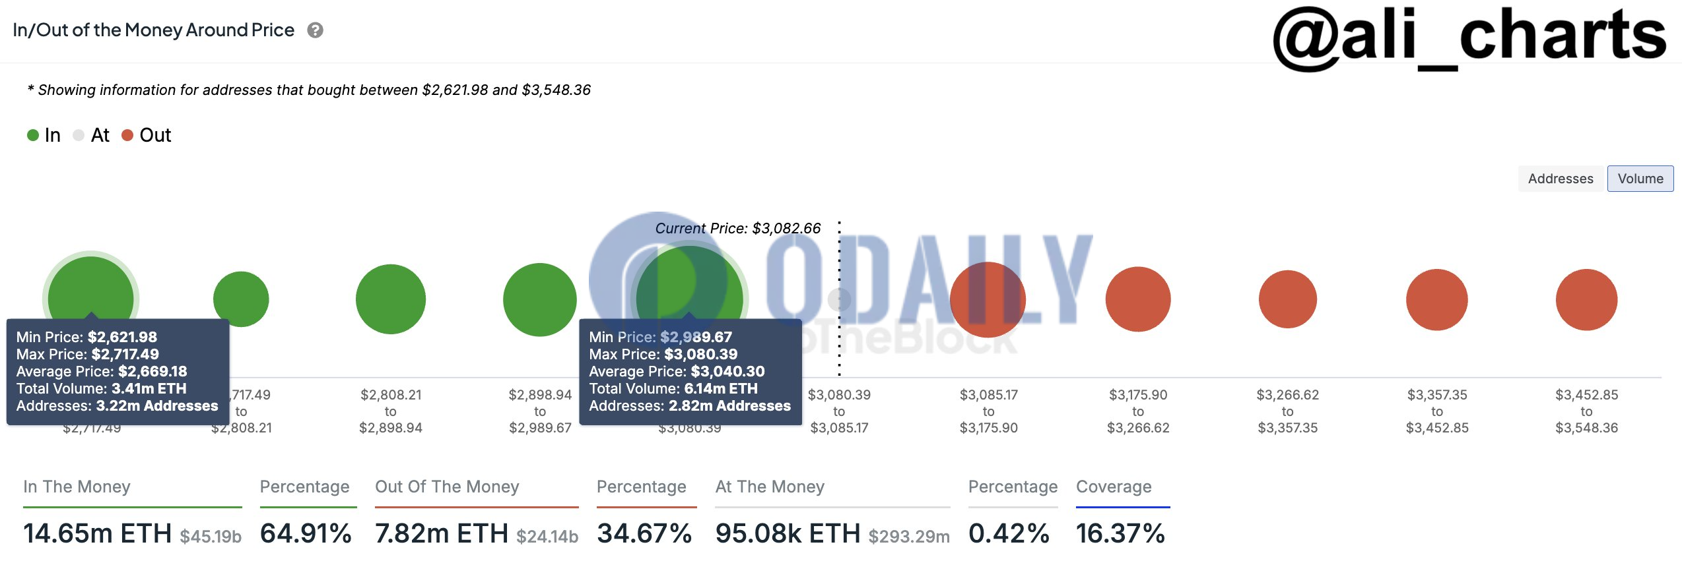Select small gray At bubble on price line

(x=839, y=299)
